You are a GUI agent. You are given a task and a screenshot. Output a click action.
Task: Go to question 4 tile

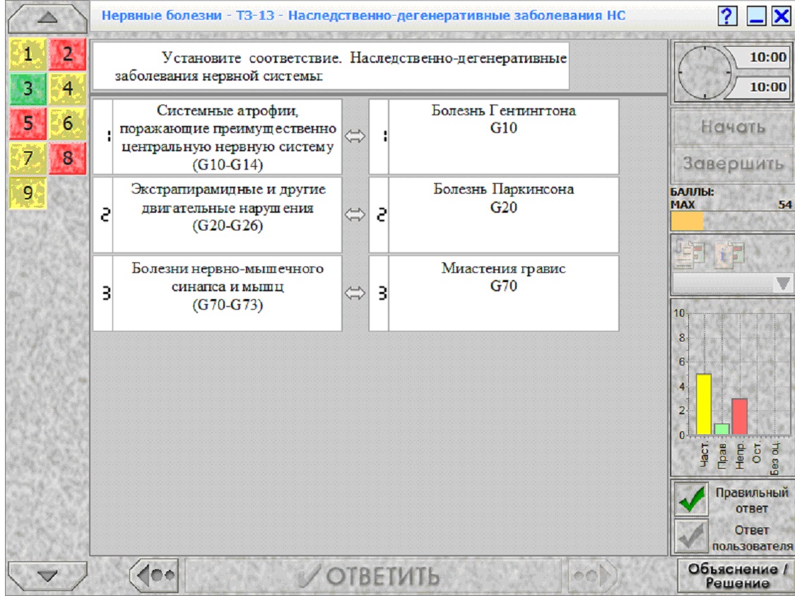pyautogui.click(x=67, y=89)
